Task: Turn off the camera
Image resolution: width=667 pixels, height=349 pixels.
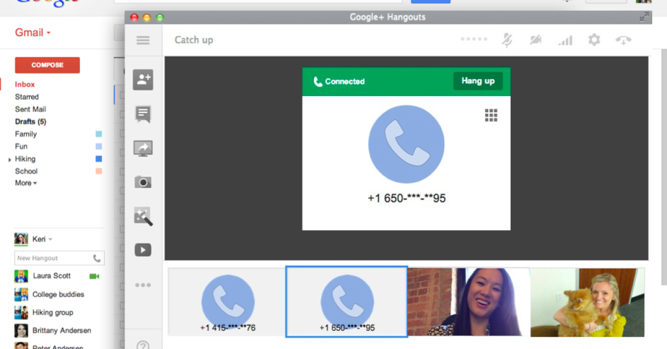Action: click(x=536, y=40)
